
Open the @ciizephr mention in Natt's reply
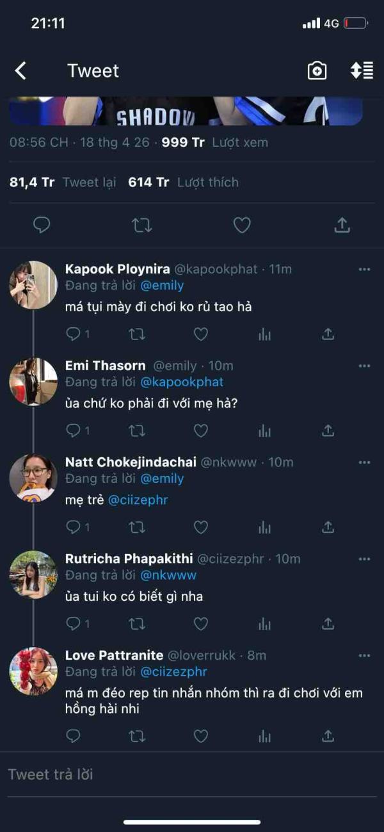(x=138, y=500)
